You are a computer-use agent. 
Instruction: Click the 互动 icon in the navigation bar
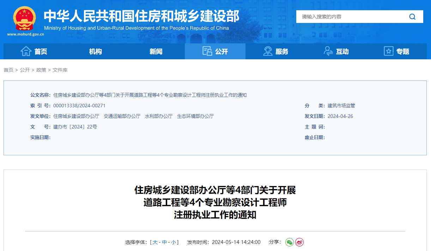pyautogui.click(x=329, y=51)
